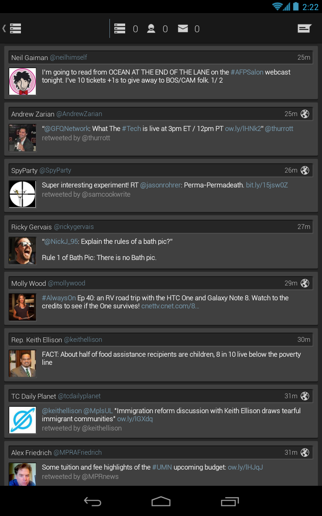
Task: Open the direct messages envelope icon
Action: [183, 28]
